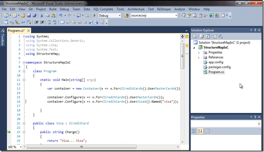
Task: Open the File menu
Action: pyautogui.click(x=4, y=9)
